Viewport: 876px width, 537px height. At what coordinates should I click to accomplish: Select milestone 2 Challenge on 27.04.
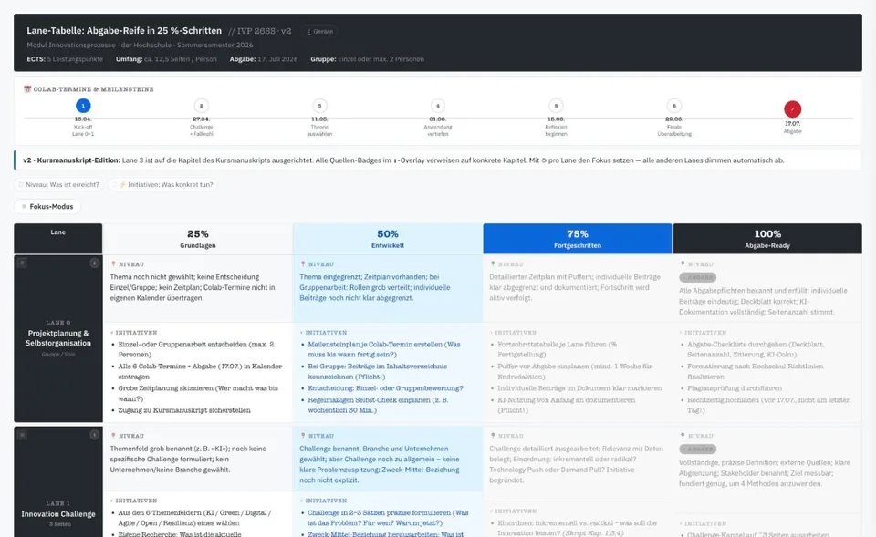click(201, 106)
